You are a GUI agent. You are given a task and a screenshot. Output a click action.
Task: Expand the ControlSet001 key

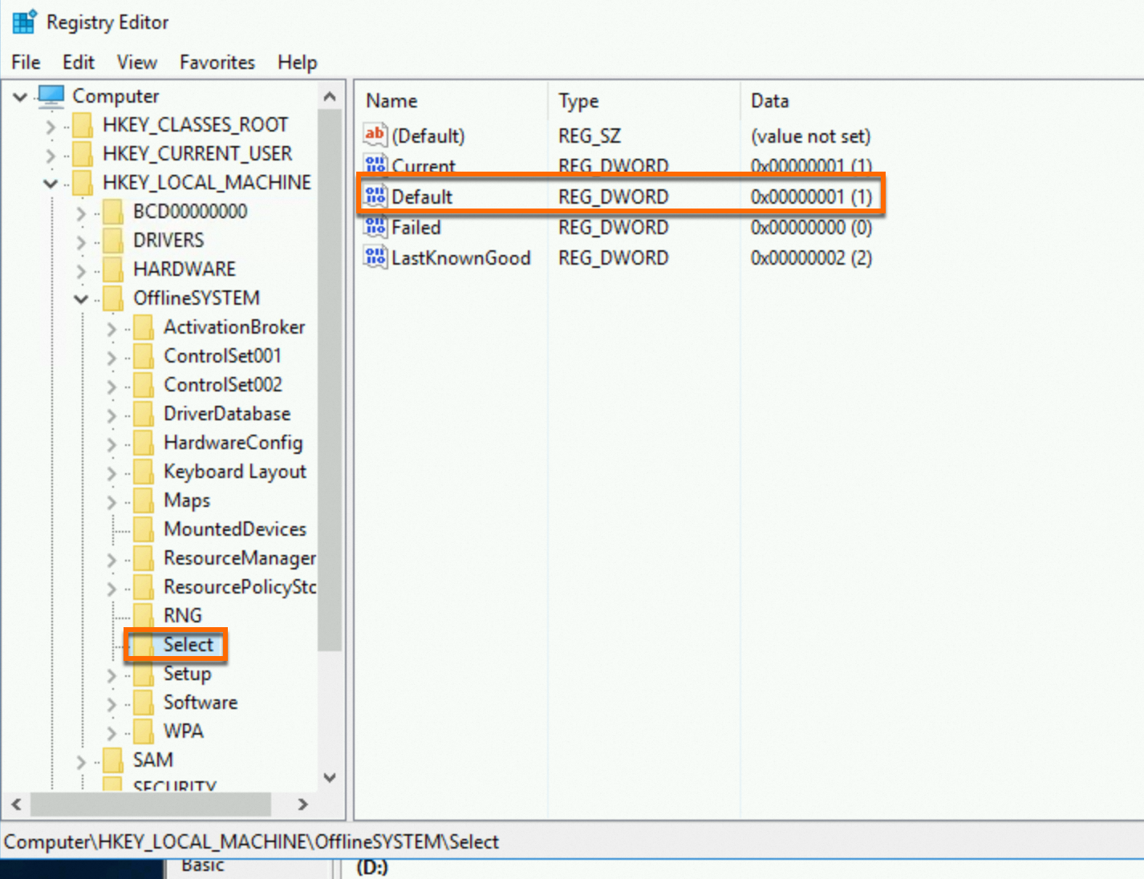pos(112,357)
